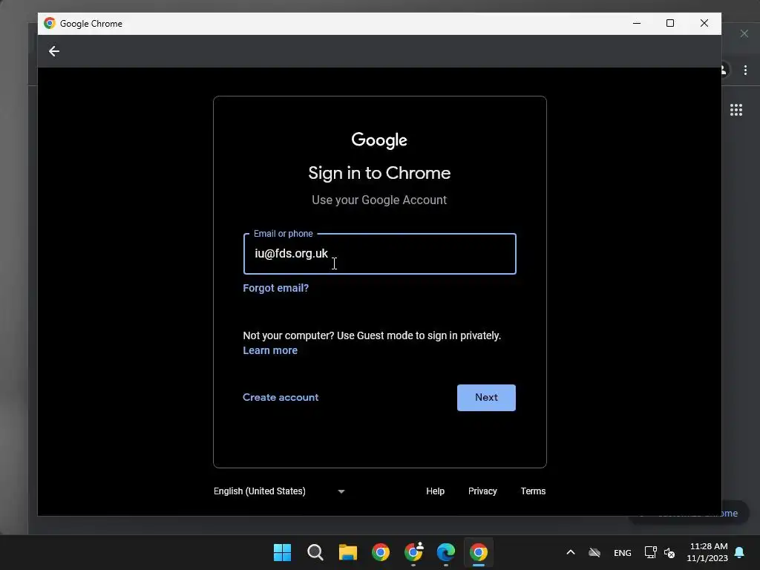This screenshot has width=760, height=570.
Task: Click the Email or phone input field
Action: [379, 254]
